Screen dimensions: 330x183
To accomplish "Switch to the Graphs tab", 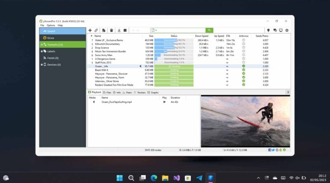I will coord(153,93).
